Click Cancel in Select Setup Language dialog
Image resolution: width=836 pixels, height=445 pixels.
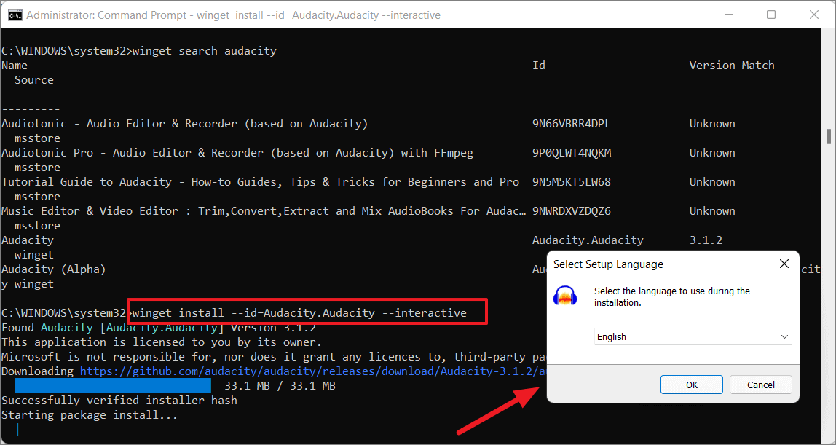point(761,385)
